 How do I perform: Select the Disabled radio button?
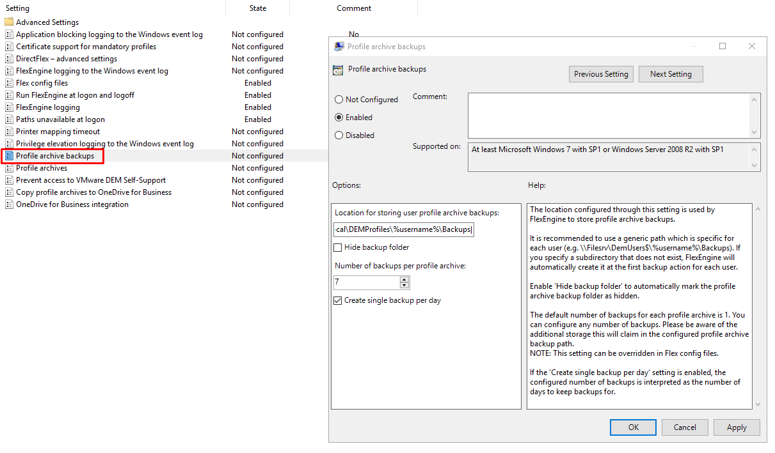click(339, 135)
